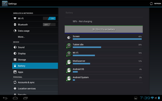
Task: Open the Tablet idle usage label
Action: (x=78, y=44)
